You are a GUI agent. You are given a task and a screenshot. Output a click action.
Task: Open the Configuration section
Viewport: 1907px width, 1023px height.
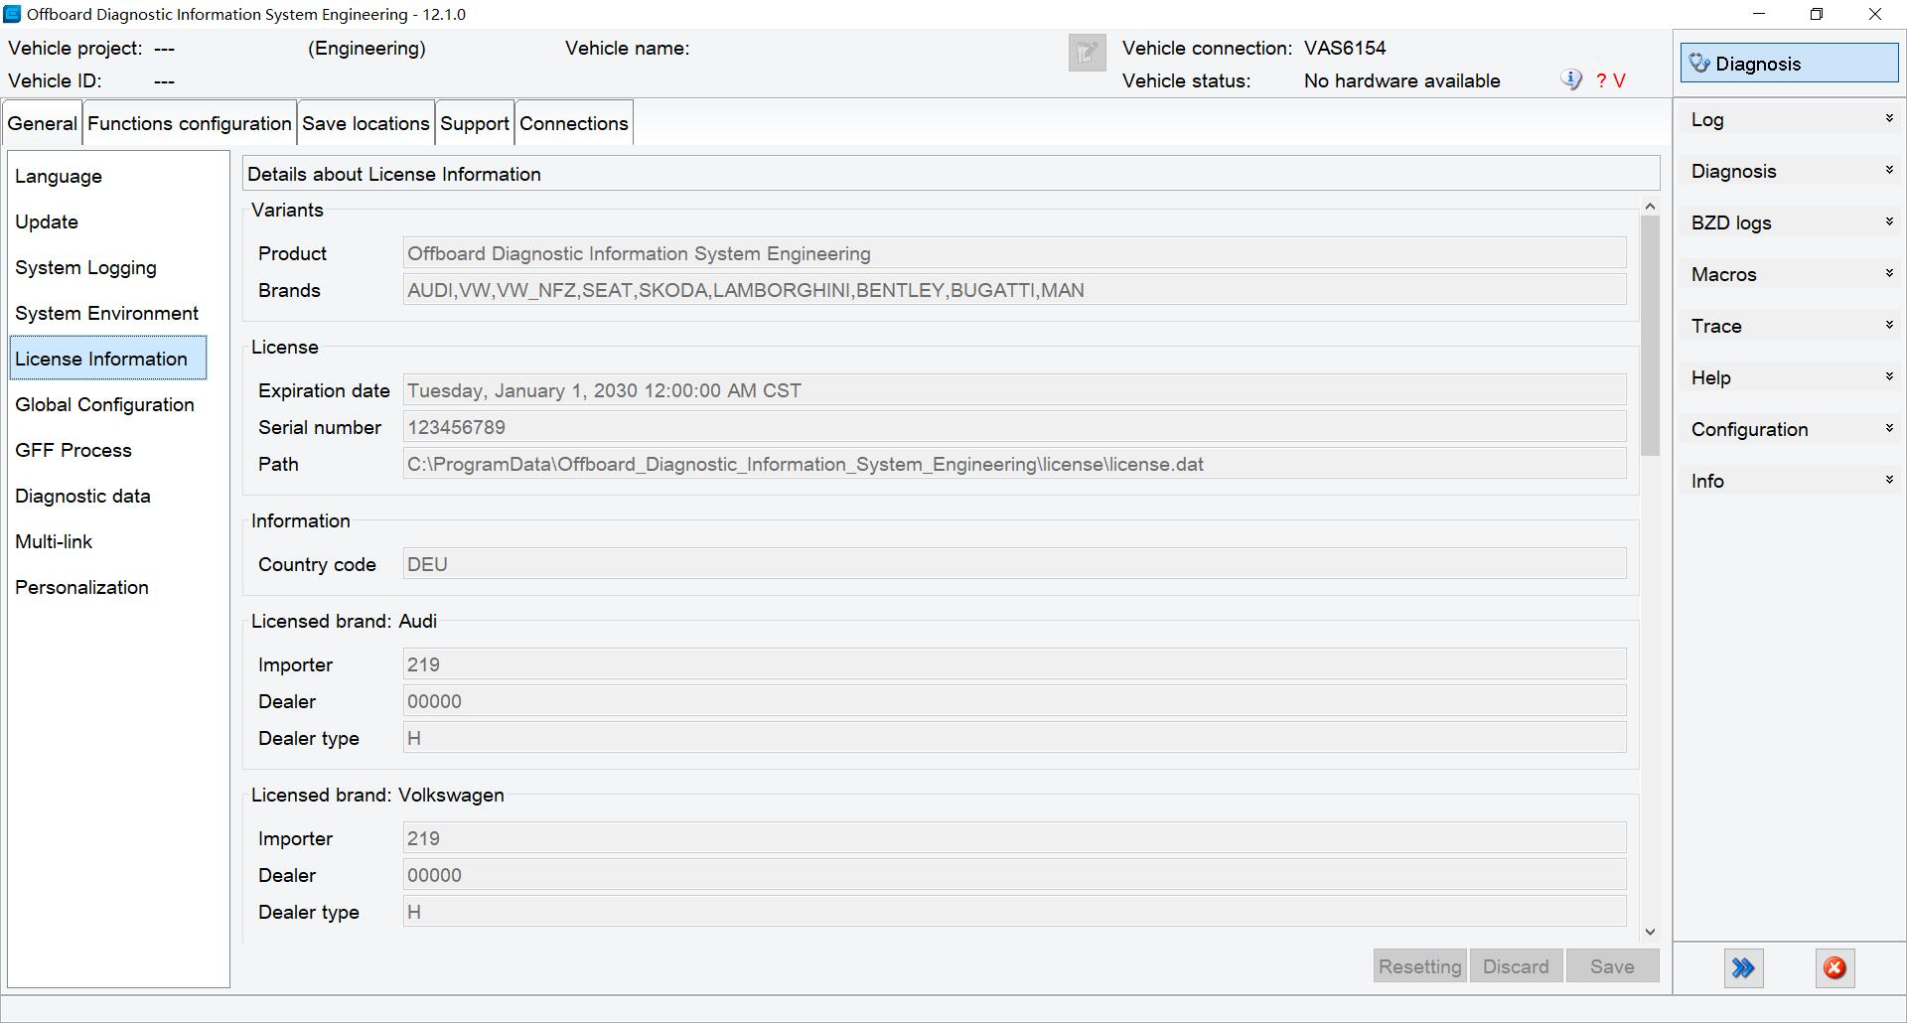click(x=1789, y=429)
